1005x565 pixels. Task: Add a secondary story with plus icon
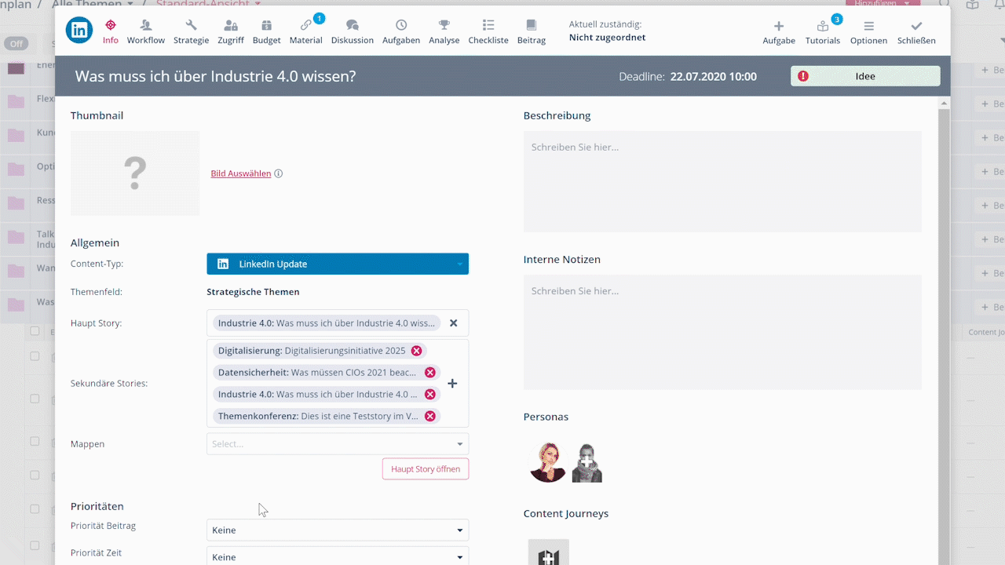[452, 384]
